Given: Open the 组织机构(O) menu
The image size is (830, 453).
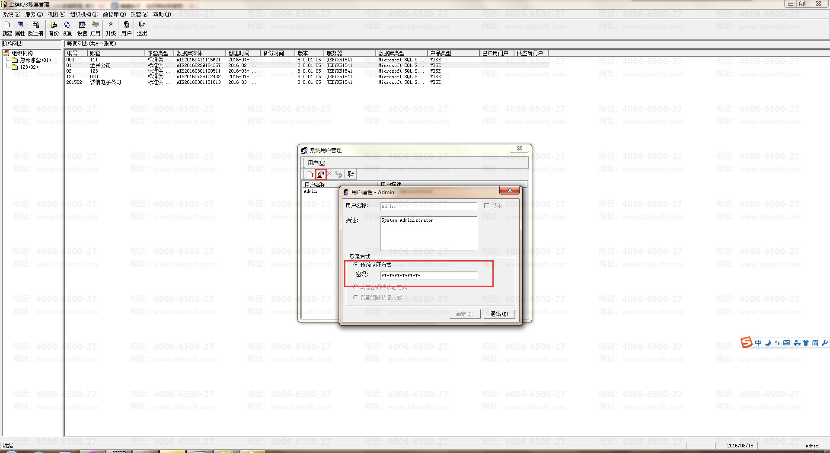Looking at the screenshot, I should [x=84, y=14].
